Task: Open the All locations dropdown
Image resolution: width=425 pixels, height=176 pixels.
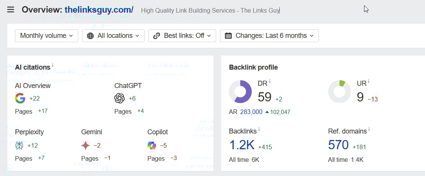Action: pyautogui.click(x=113, y=36)
